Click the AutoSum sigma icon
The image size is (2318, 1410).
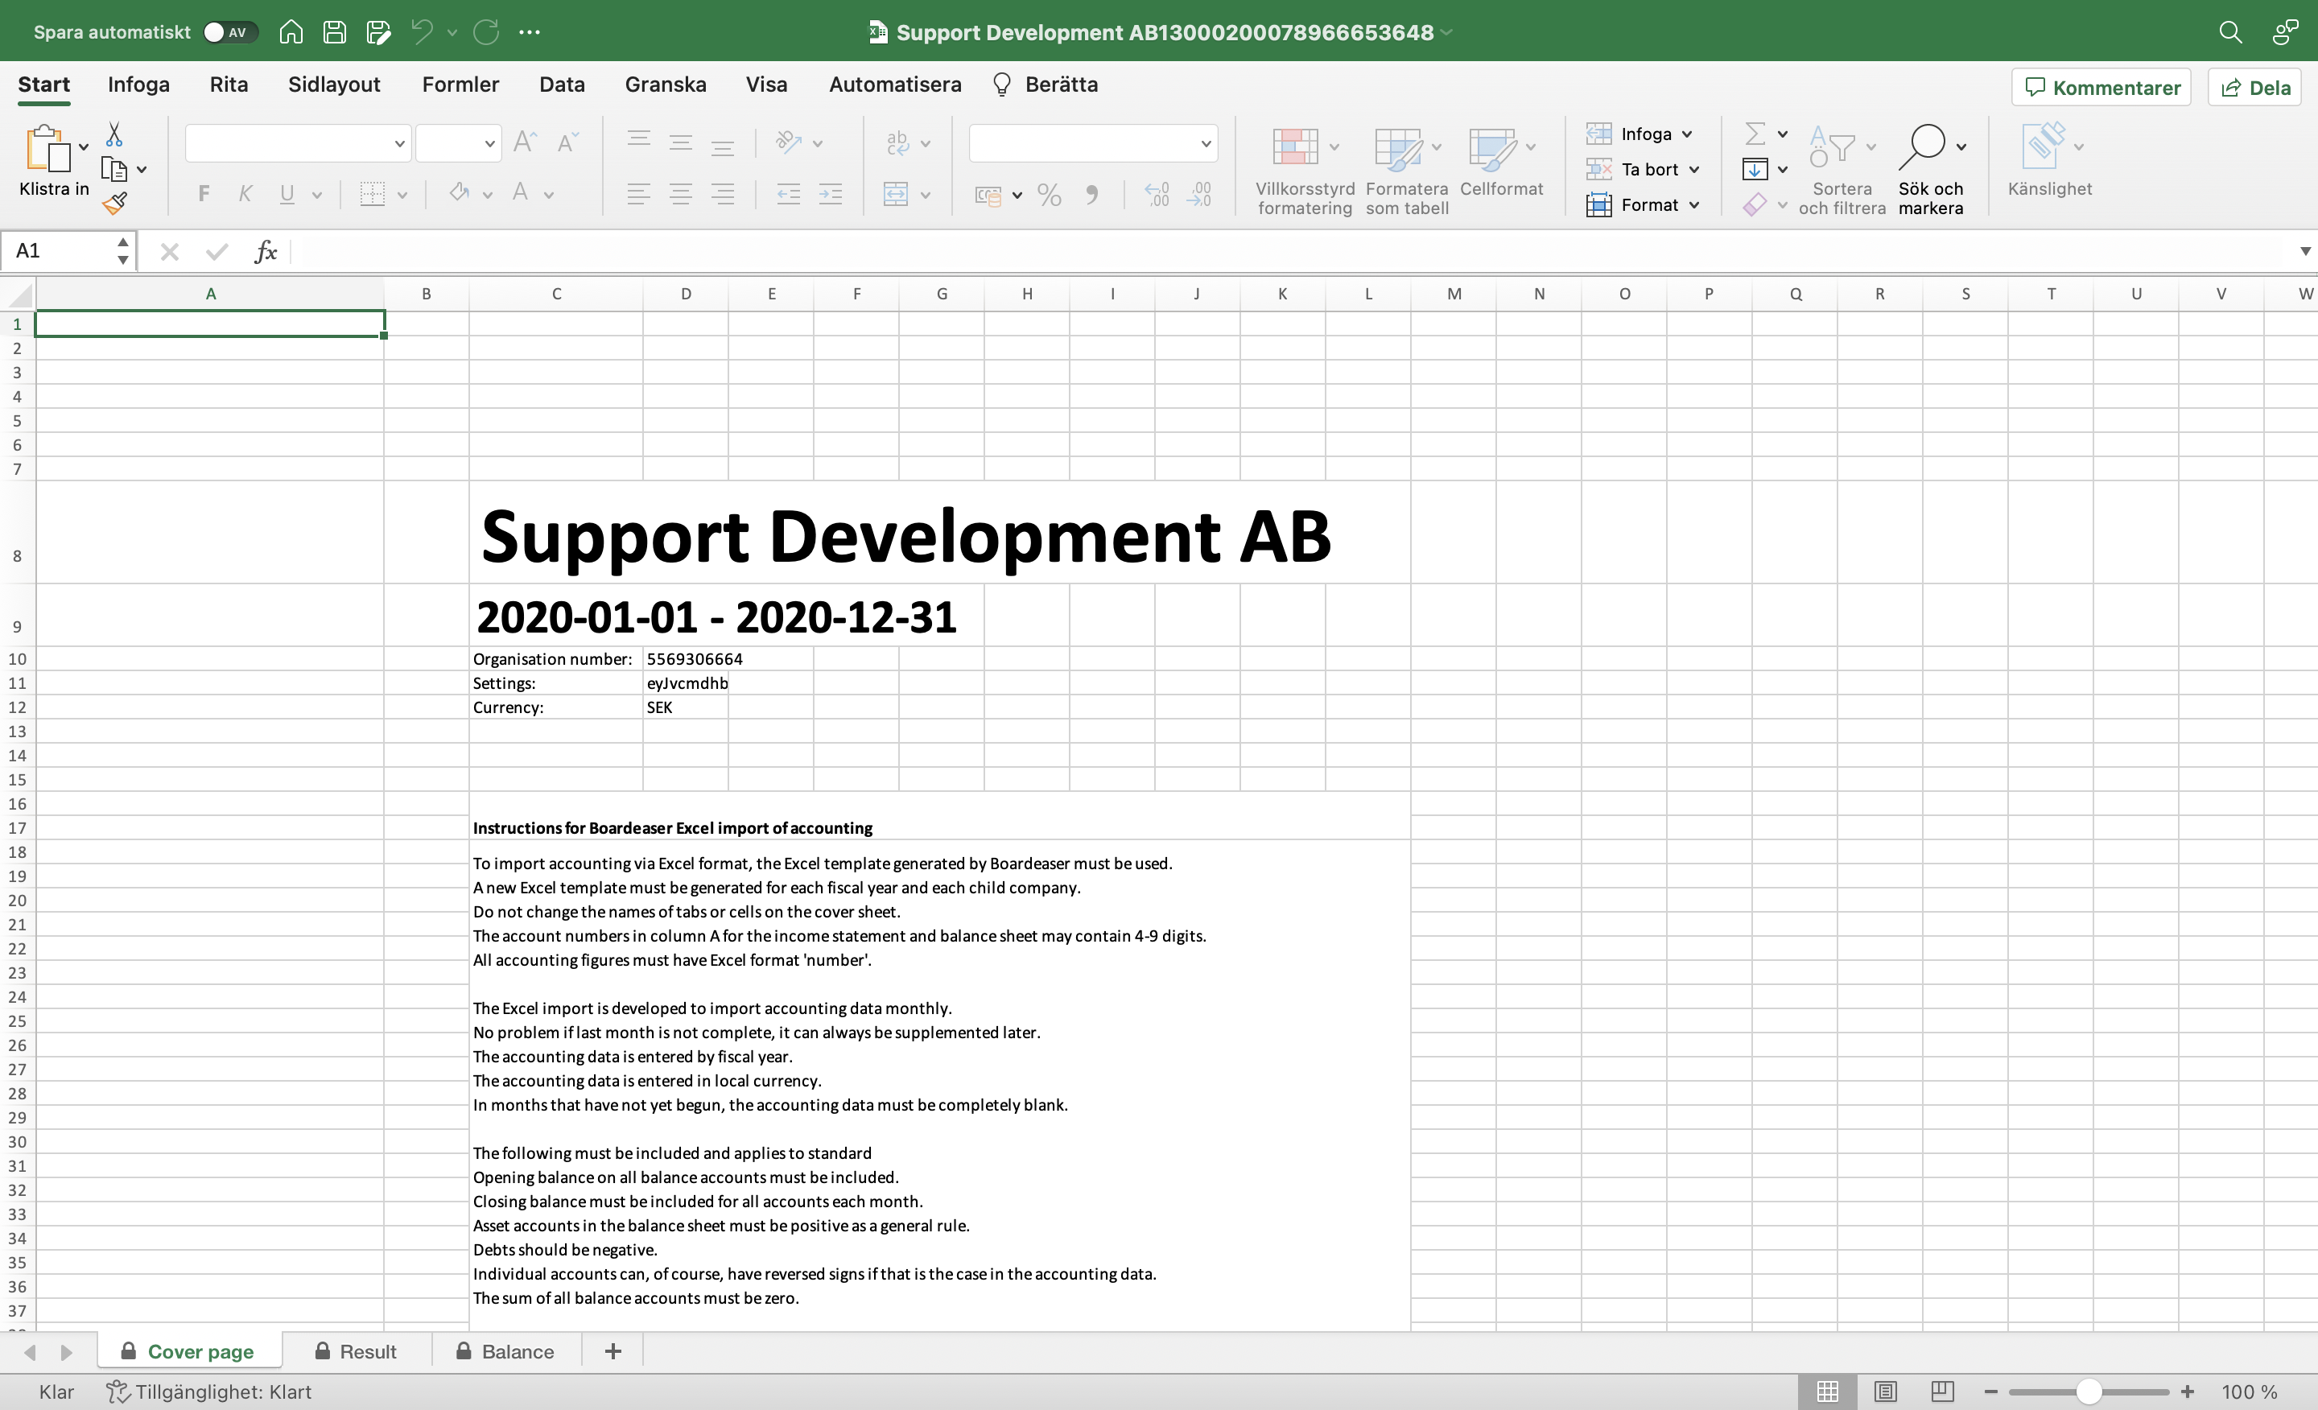(x=1755, y=134)
